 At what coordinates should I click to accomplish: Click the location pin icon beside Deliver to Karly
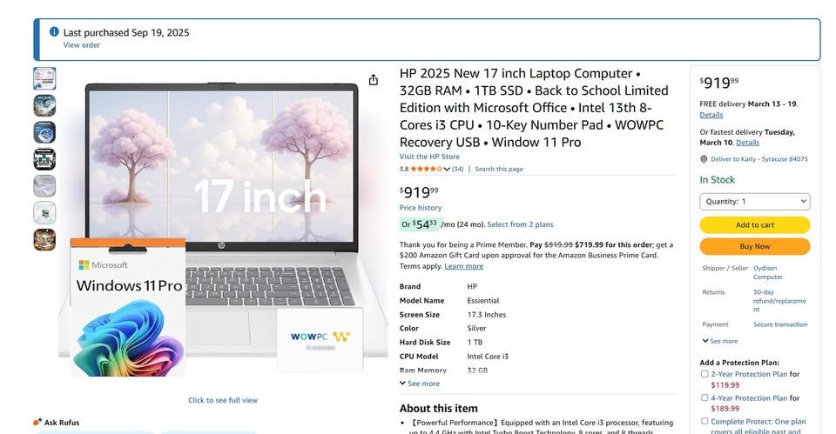[704, 159]
